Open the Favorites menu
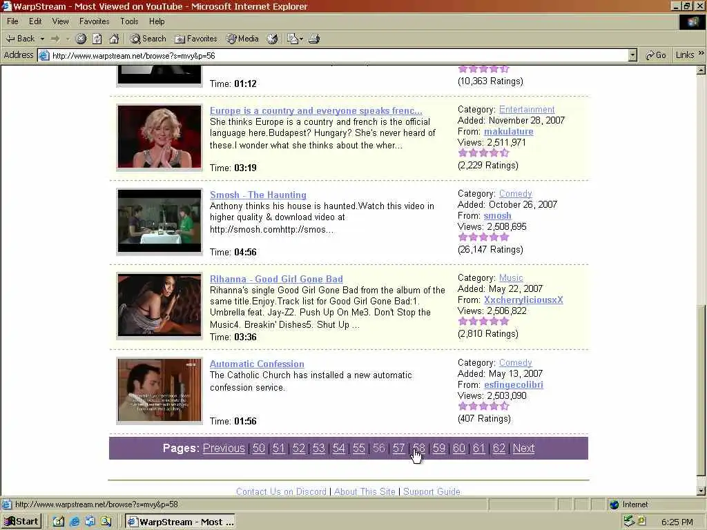 (94, 21)
